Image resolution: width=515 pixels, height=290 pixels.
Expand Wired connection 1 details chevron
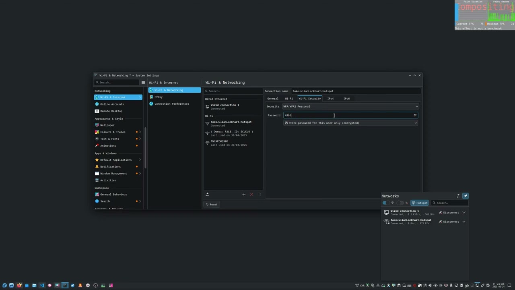(x=464, y=213)
